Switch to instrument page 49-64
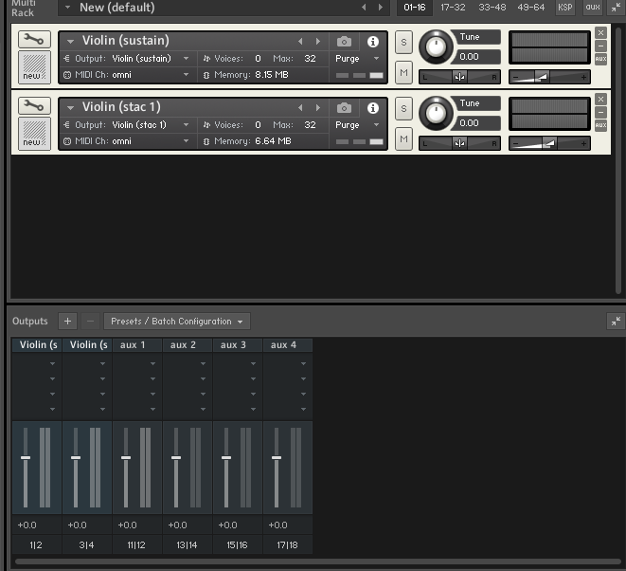The height and width of the screenshot is (571, 626). 530,8
